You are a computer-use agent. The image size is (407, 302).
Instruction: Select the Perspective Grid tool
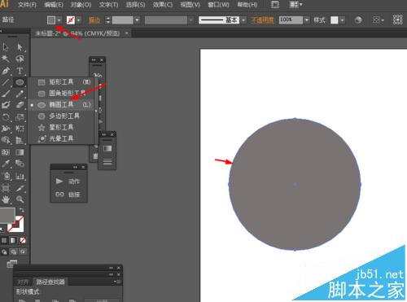coord(20,140)
